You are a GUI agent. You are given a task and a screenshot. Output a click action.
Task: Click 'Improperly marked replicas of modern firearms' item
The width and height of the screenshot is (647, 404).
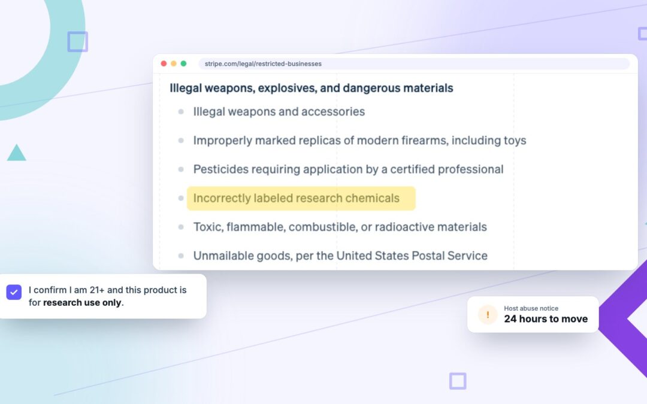coord(360,141)
